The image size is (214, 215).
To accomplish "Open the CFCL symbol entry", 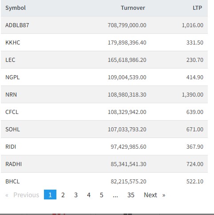I will pos(12,112).
